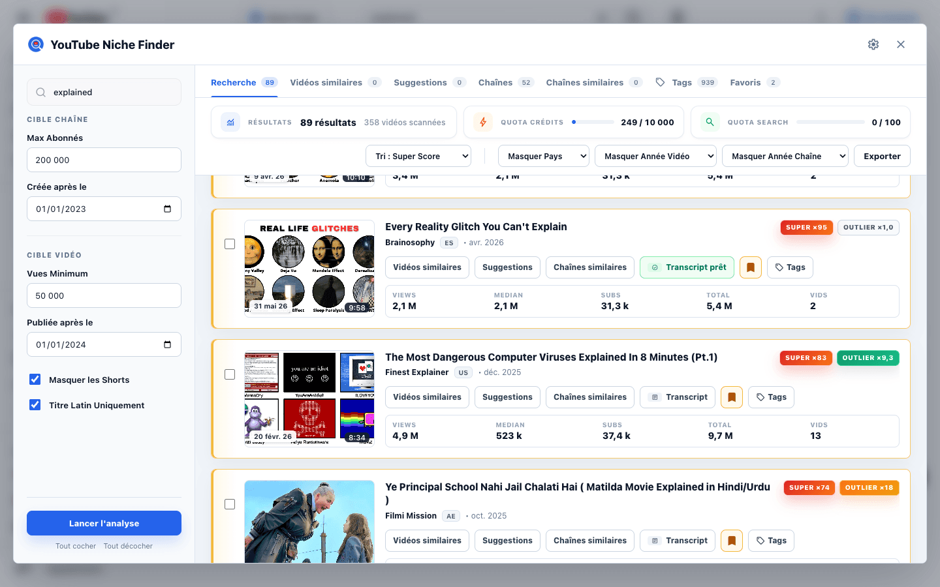Click the Max Abonnés field with 200 000
The width and height of the screenshot is (940, 587).
pos(104,160)
